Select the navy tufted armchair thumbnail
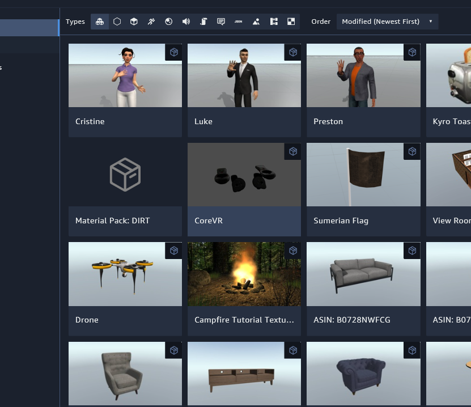Viewport: 471px width, 407px height. click(363, 374)
